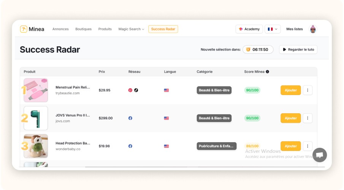The height and width of the screenshot is (190, 344).
Task: Click the play icon in Regarder le tuto
Action: (x=284, y=49)
